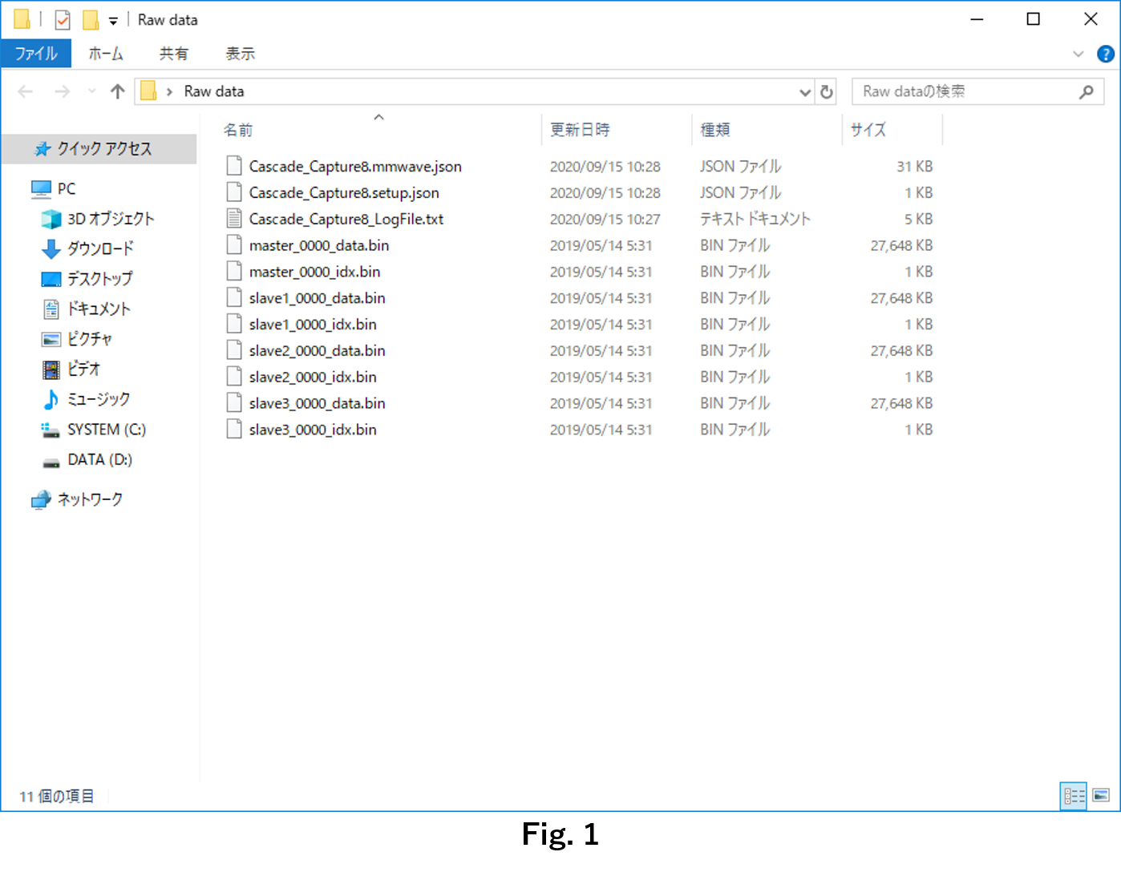Click the folder icon in address bar
Viewport: 1121px width, 872px height.
[x=148, y=91]
